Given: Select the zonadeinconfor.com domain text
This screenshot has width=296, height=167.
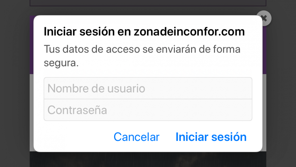Looking at the screenshot, I should coord(189,31).
